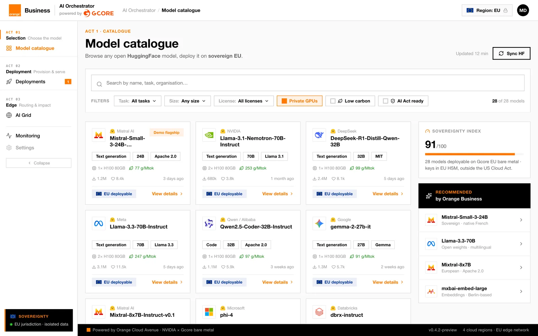The image size is (538, 336).
Task: View details for Qwen2.5-Coder-32B-Instruct
Action: pos(277,282)
